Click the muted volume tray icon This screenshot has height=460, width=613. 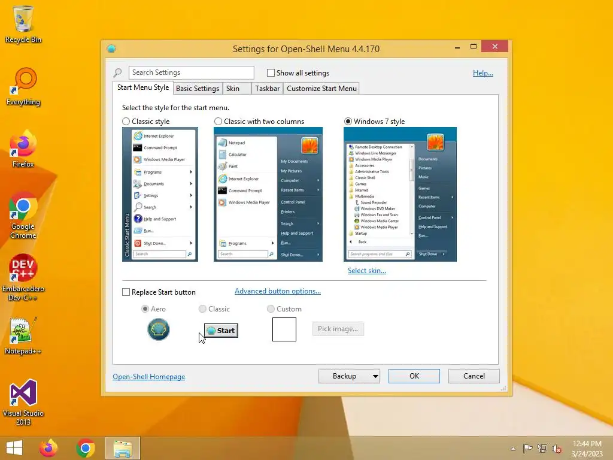(557, 449)
